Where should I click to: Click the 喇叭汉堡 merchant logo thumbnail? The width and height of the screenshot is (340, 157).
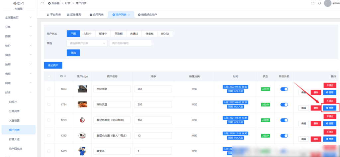[82, 104]
